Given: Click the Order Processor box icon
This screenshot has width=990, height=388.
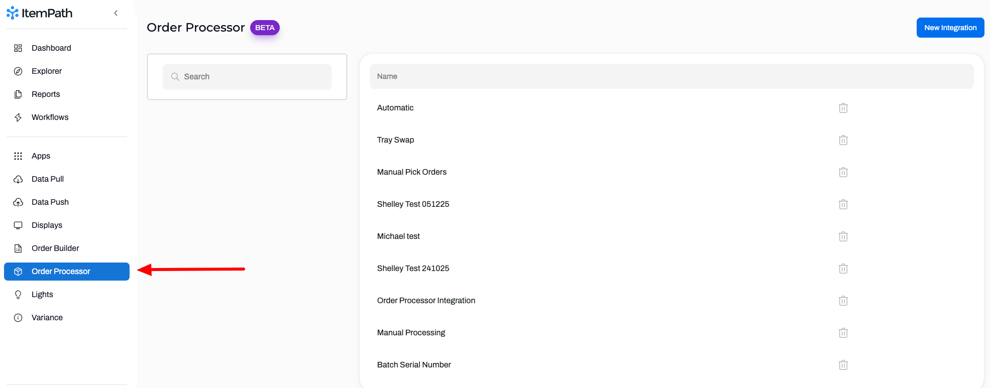Looking at the screenshot, I should (x=18, y=272).
